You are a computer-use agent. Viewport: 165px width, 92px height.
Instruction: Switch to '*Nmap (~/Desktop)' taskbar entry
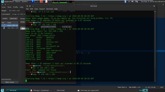click(41, 90)
